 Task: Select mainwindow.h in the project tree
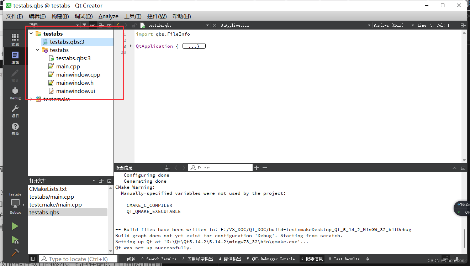(75, 83)
